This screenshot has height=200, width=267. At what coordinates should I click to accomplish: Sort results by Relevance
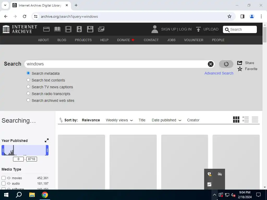pos(91,120)
